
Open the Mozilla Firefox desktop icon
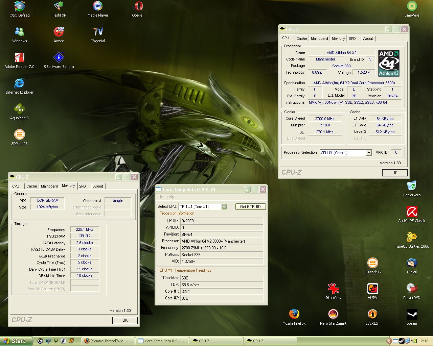click(294, 317)
